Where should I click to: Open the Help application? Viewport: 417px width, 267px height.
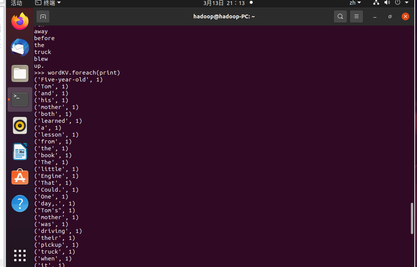click(x=20, y=204)
